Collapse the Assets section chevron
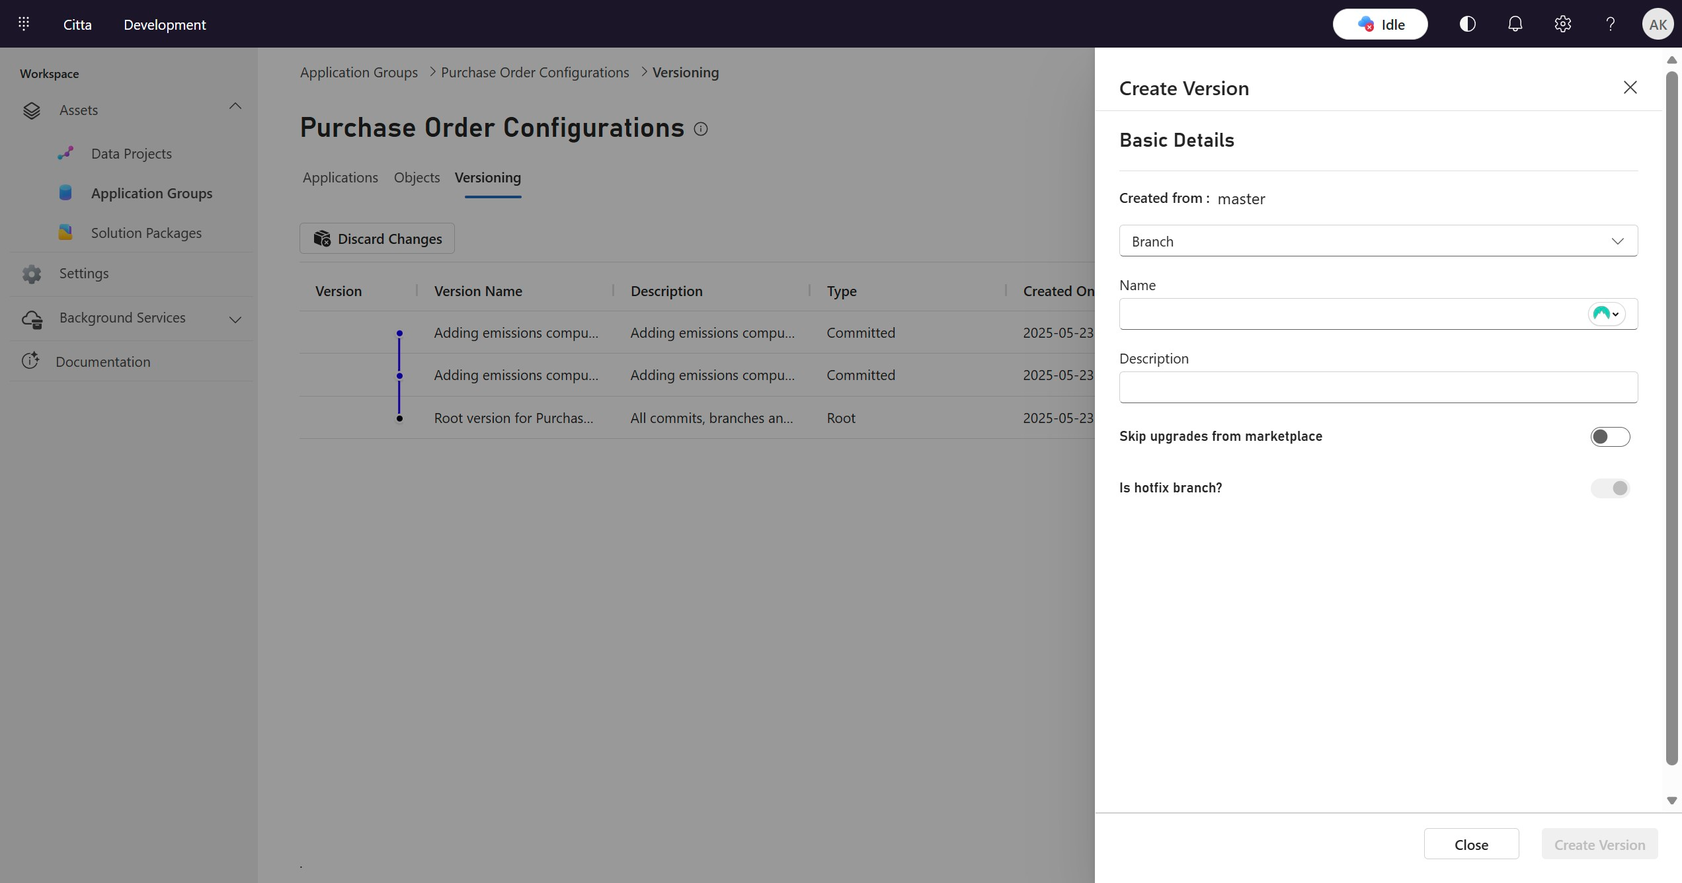Viewport: 1682px width, 883px height. click(235, 106)
